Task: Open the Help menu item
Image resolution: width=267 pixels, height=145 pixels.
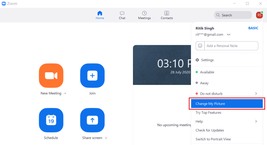Action: pos(227,121)
